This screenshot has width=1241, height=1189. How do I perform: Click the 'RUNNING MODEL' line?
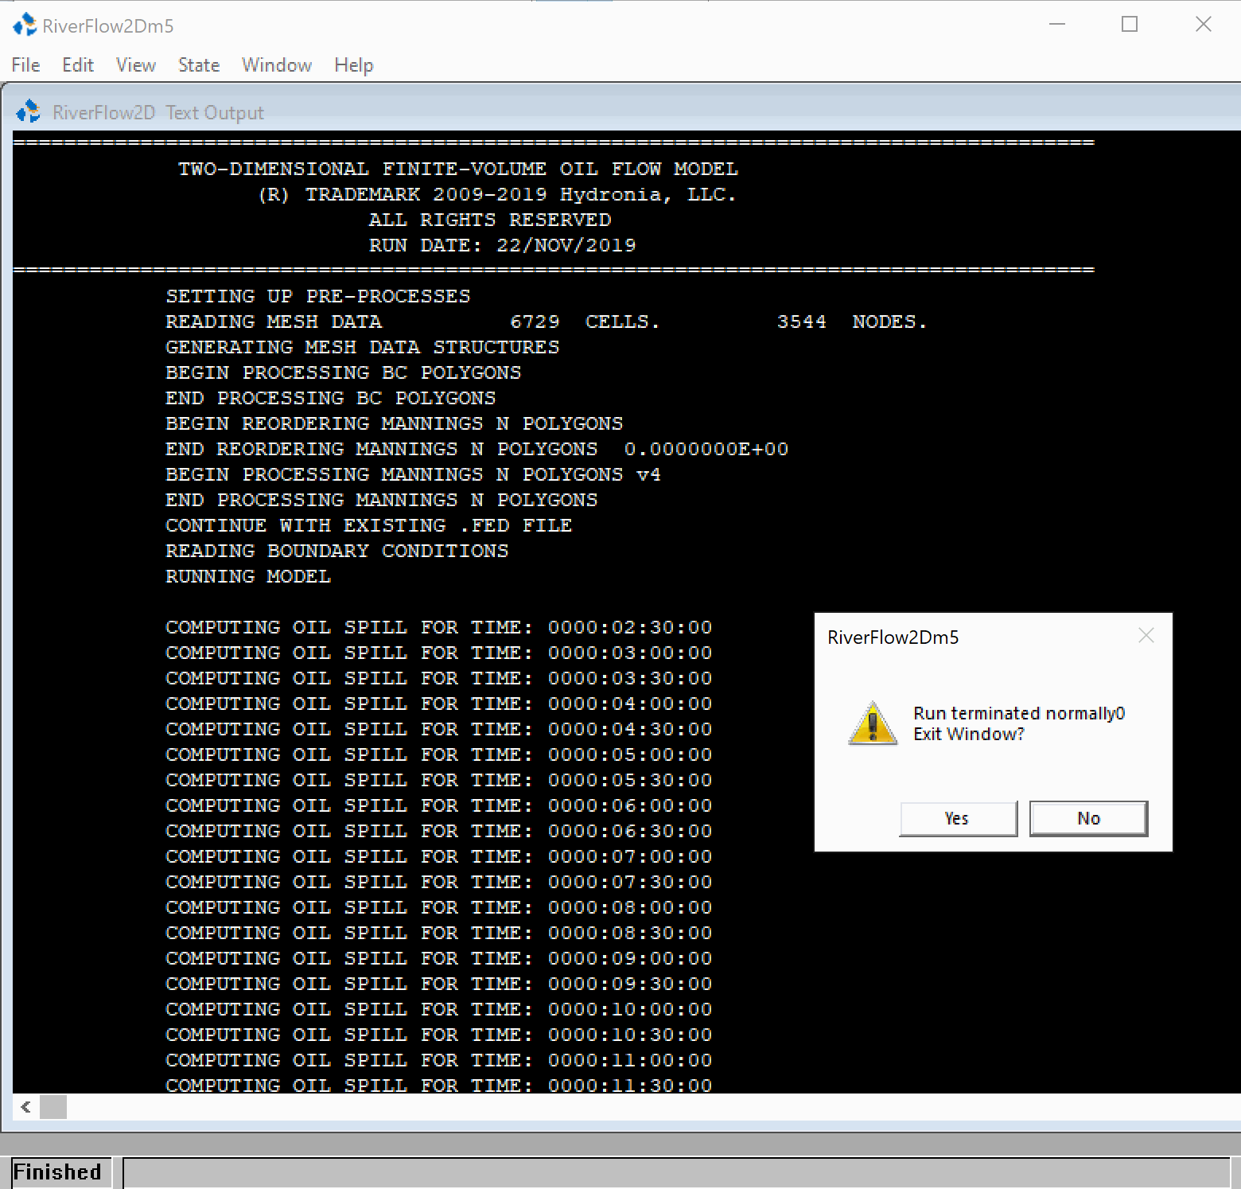(248, 576)
